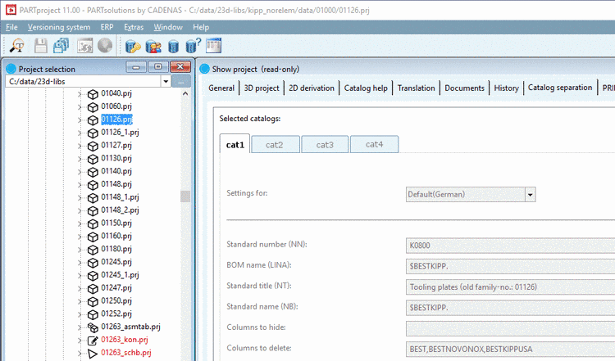Expand the 01130.prj tree node
Image resolution: width=615 pixels, height=361 pixels.
(x=80, y=159)
